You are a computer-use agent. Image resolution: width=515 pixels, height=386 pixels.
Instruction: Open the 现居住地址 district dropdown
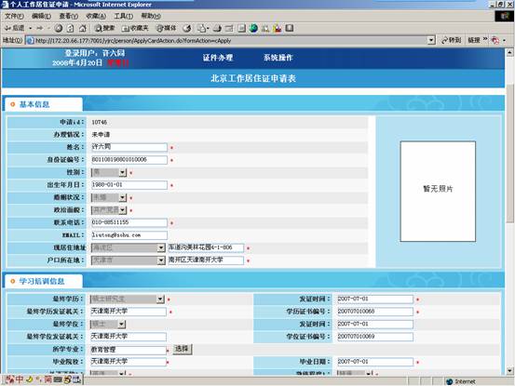pyautogui.click(x=161, y=247)
